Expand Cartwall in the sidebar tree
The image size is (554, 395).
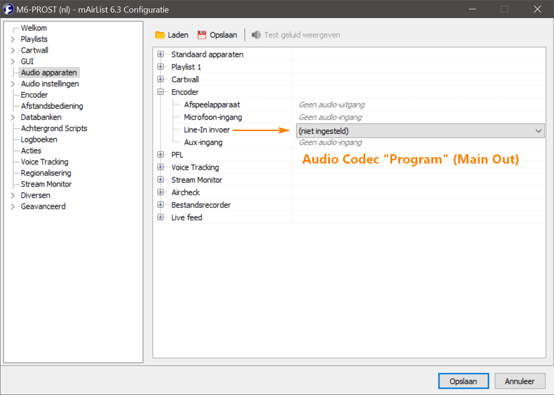click(x=13, y=50)
